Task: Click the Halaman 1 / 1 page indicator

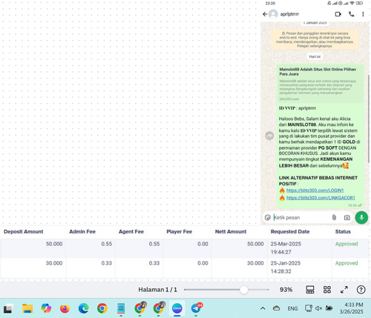Action: pyautogui.click(x=157, y=290)
